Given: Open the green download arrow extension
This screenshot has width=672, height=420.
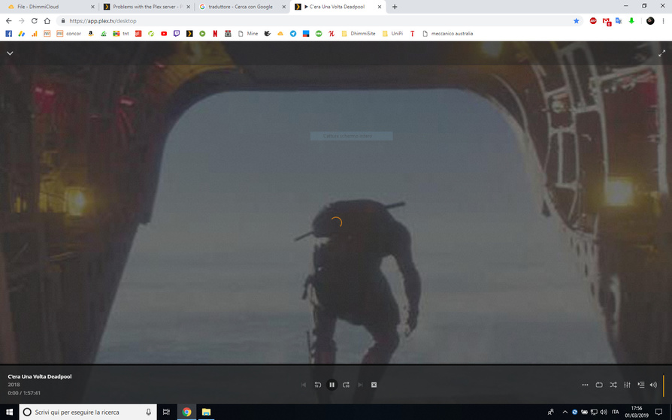Looking at the screenshot, I should [631, 20].
